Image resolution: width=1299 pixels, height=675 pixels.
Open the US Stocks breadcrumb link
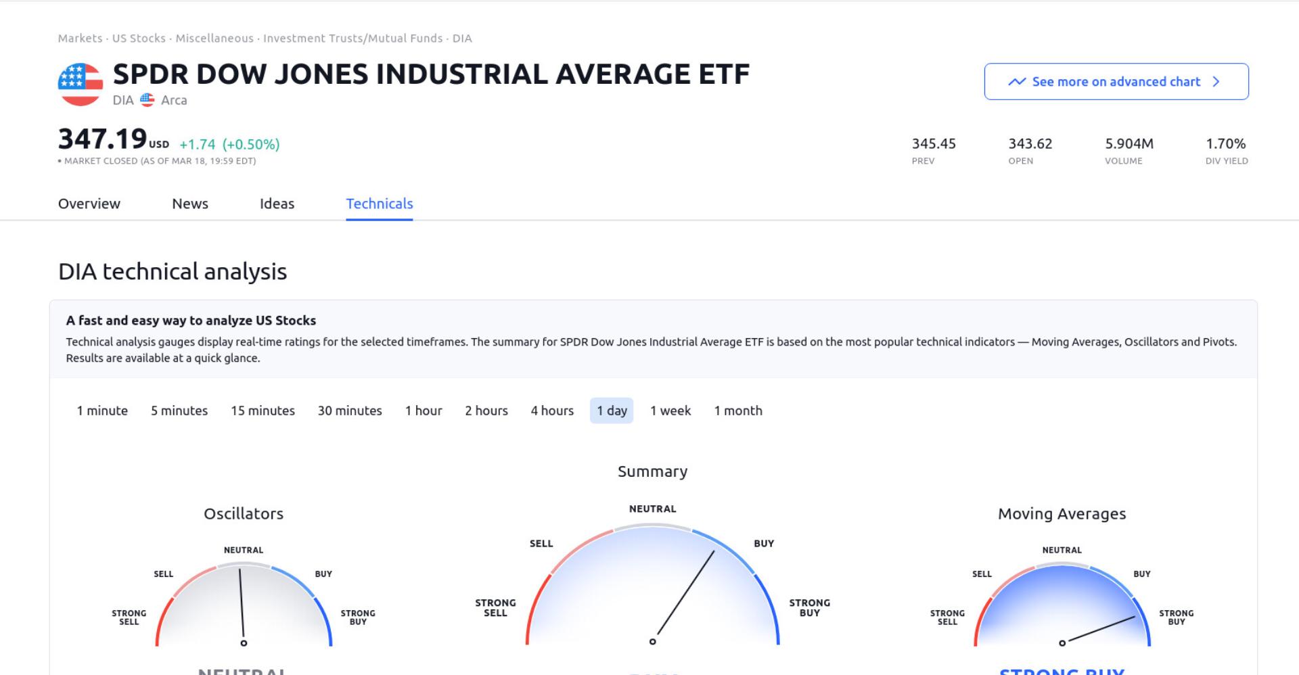139,39
